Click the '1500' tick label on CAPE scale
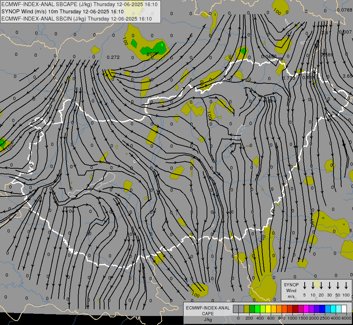 (303, 318)
